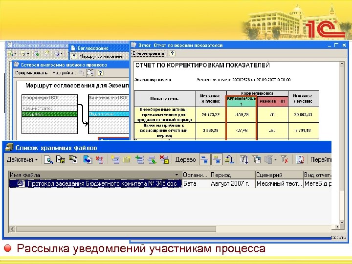Click the red РК correction column header

(272, 101)
